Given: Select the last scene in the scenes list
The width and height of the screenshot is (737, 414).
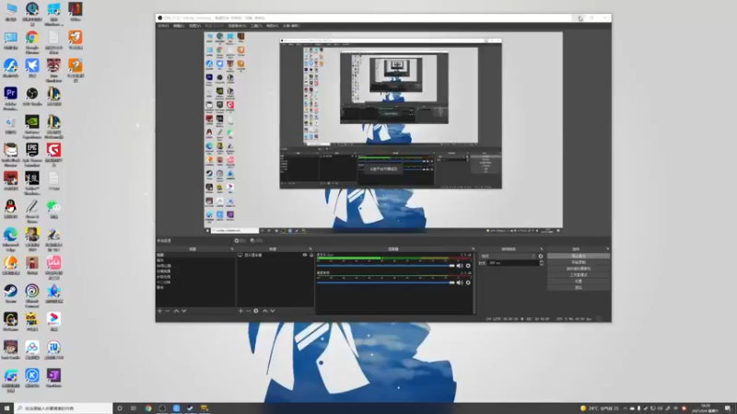Looking at the screenshot, I should tap(195, 287).
